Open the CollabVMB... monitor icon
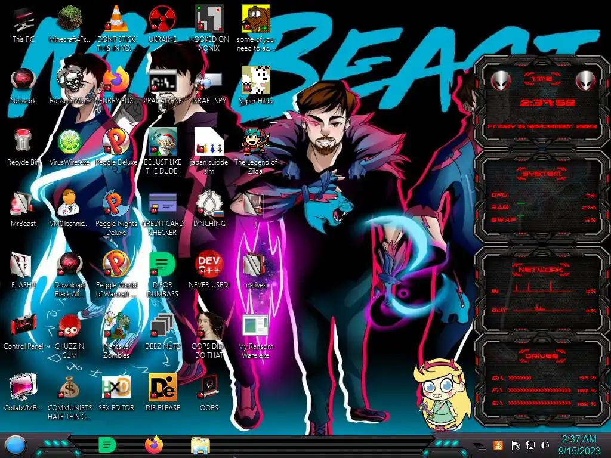 (x=23, y=387)
